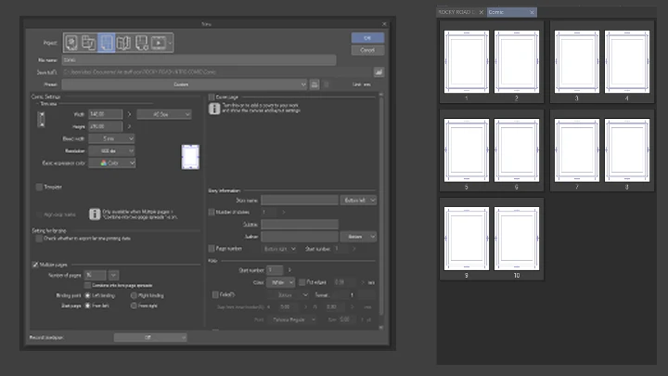Viewport: 668px width, 376px height.
Task: Expand the Basic expression color dropdown
Action: pyautogui.click(x=117, y=162)
